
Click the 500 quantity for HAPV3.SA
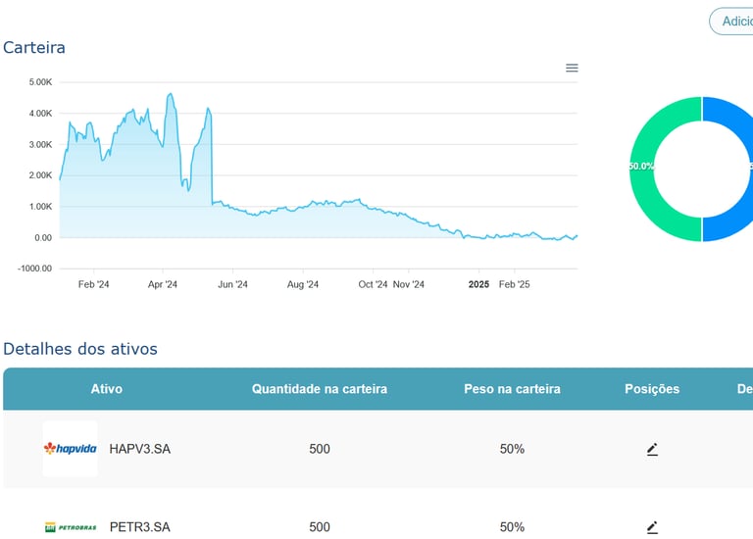point(320,449)
